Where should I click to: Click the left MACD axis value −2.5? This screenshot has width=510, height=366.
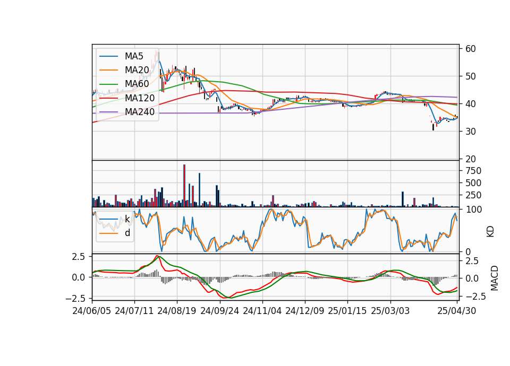pos(75,298)
